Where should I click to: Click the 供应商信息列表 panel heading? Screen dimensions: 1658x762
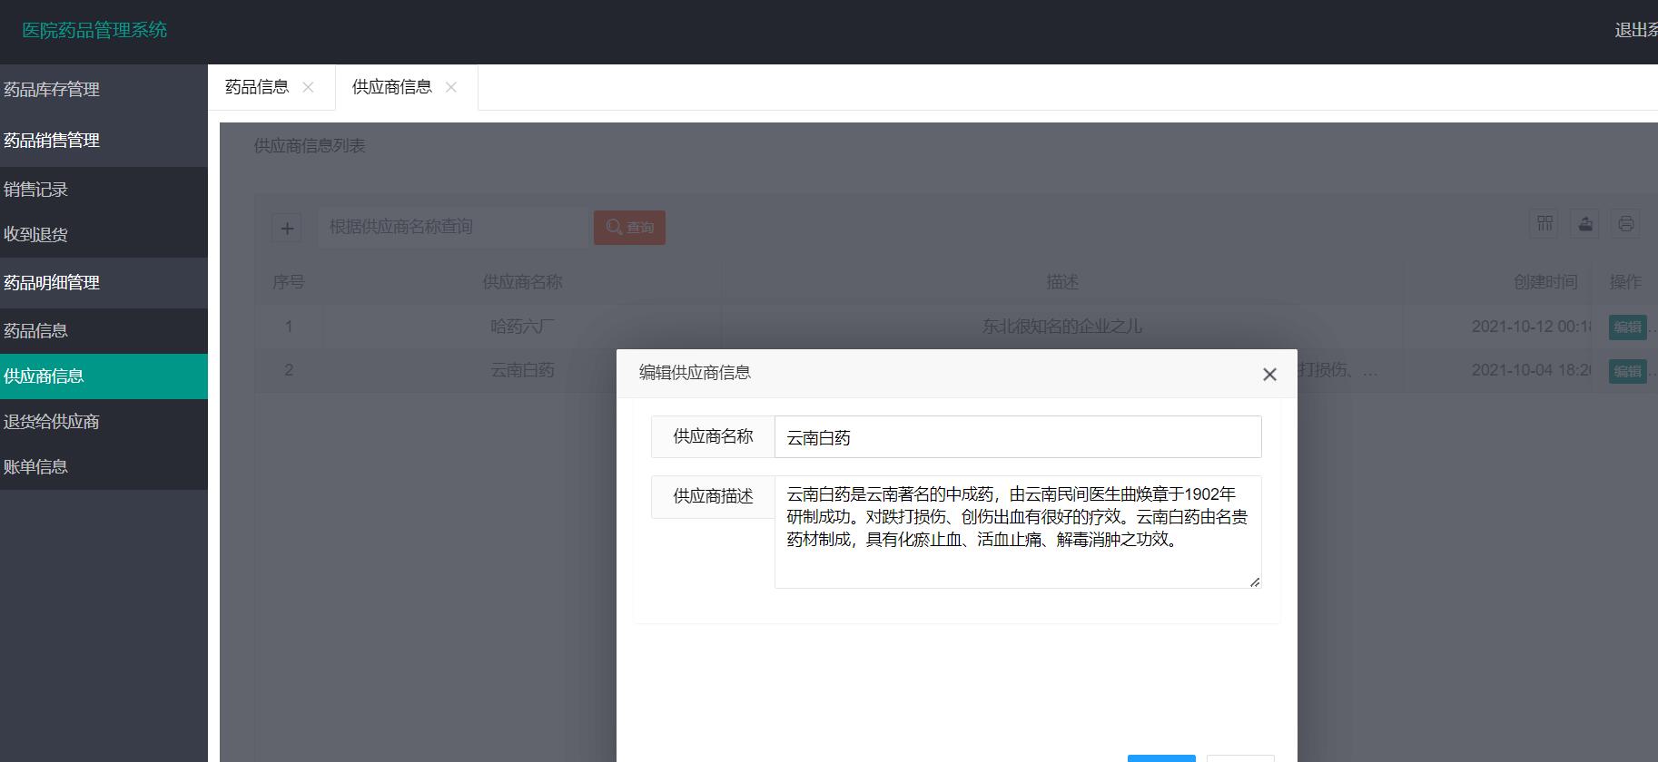point(310,146)
